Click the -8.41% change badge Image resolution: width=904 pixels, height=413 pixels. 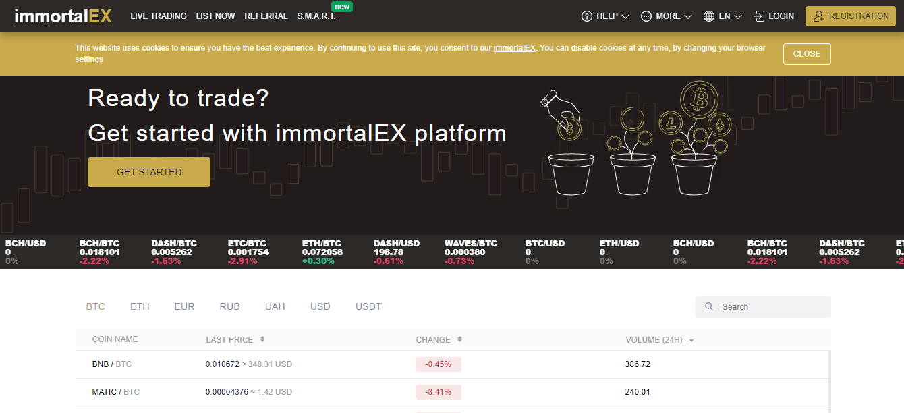439,392
